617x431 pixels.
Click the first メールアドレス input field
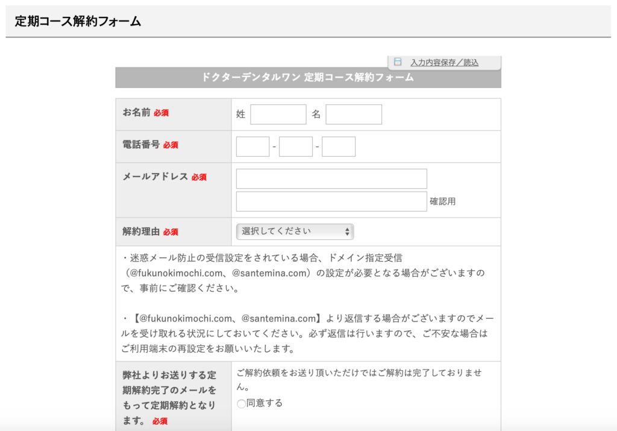pos(331,178)
